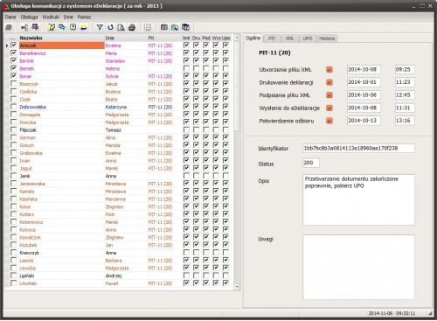This screenshot has width=437, height=321.
Task: Click the Uwagi text area
Action: [x=358, y=267]
